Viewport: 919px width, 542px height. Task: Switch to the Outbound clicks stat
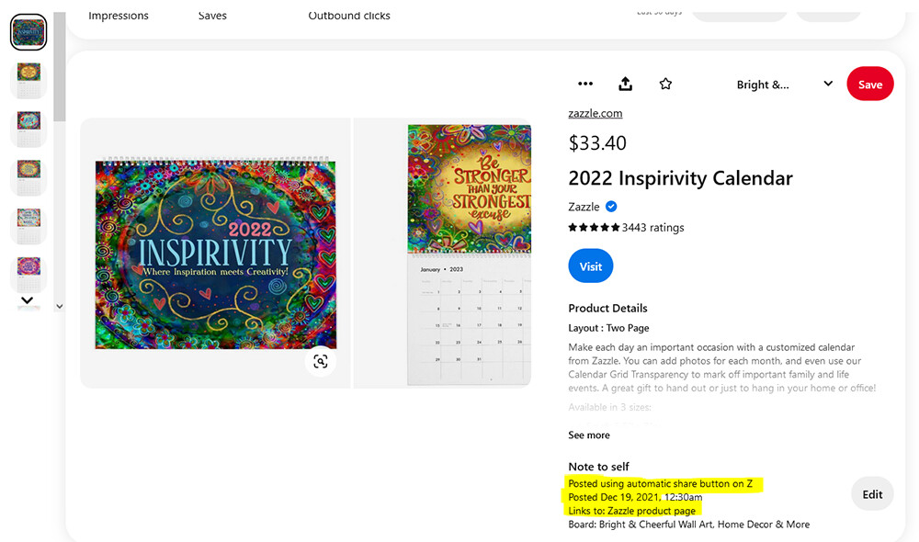click(x=348, y=16)
